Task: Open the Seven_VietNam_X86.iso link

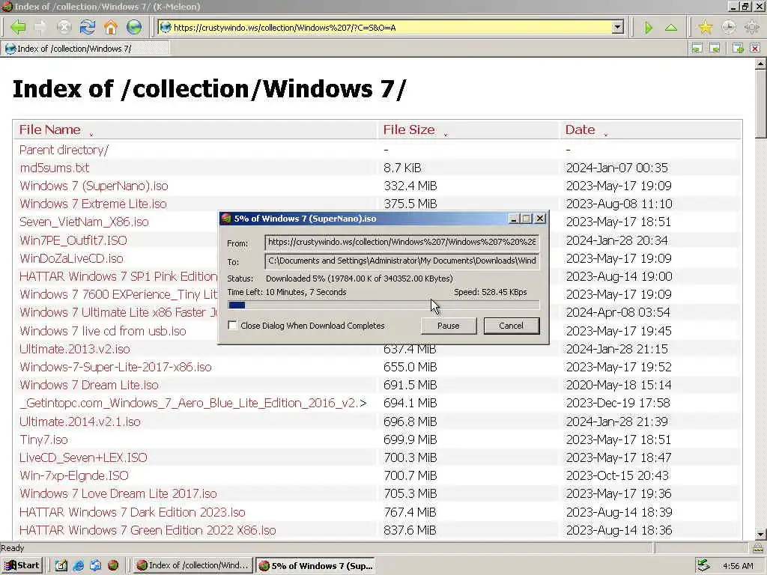Action: 84,222
